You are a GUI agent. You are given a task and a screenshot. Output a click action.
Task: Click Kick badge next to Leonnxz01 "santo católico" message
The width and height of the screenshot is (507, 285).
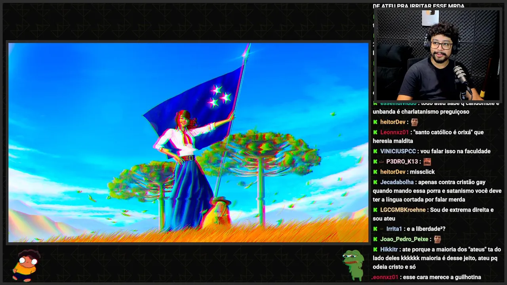pos(375,132)
